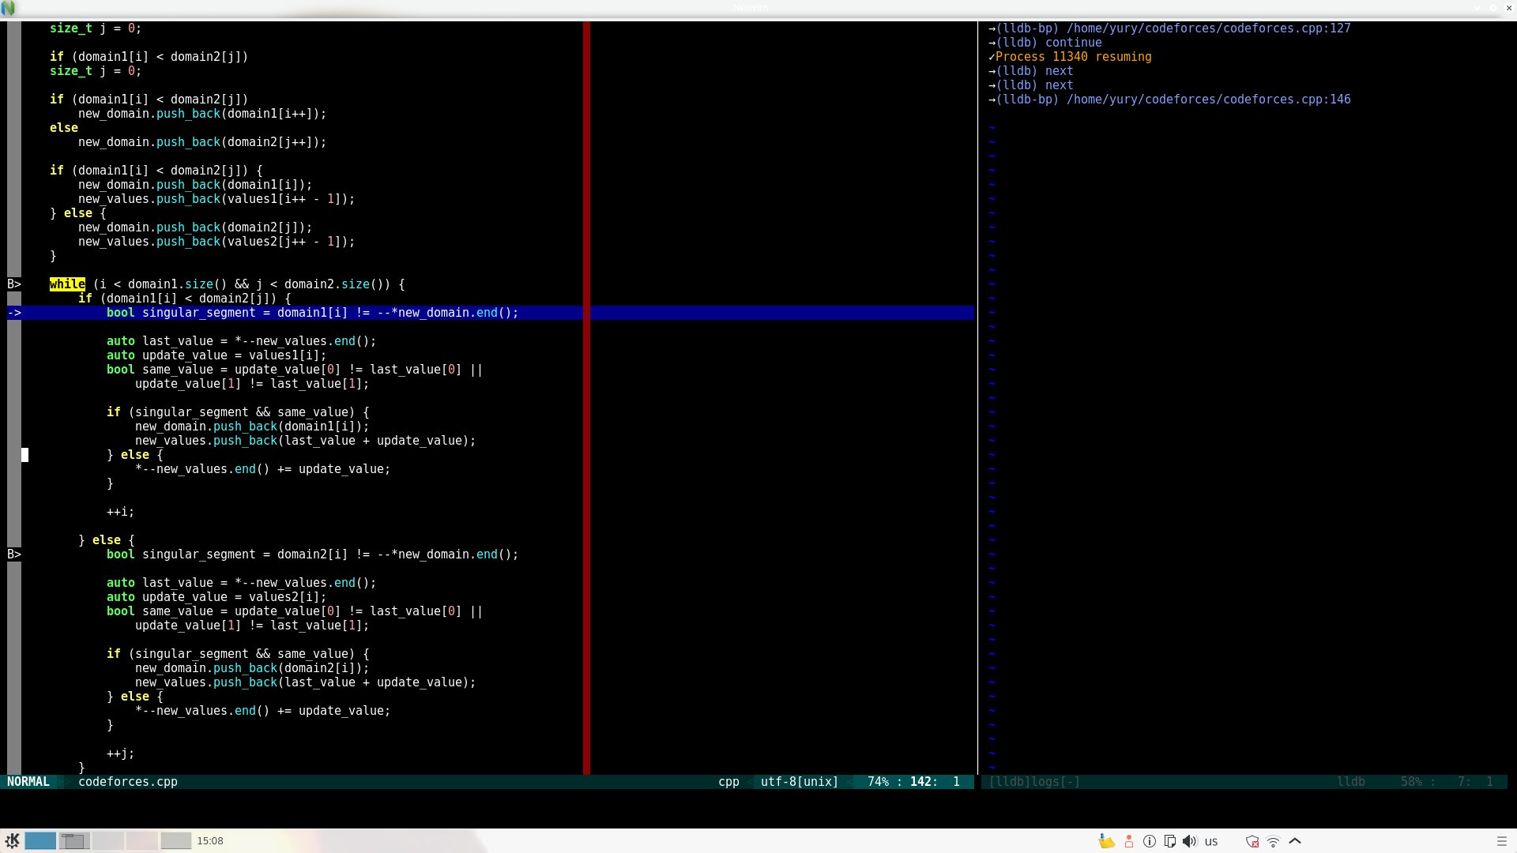Viewport: 1517px width, 853px height.
Task: Click the Neovim logo in title bar
Action: tap(7, 8)
